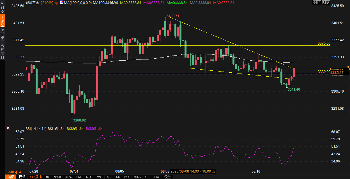Apply the BIAS indicator
Image resolution: width=350 pixels, height=179 pixels.
[68, 177]
